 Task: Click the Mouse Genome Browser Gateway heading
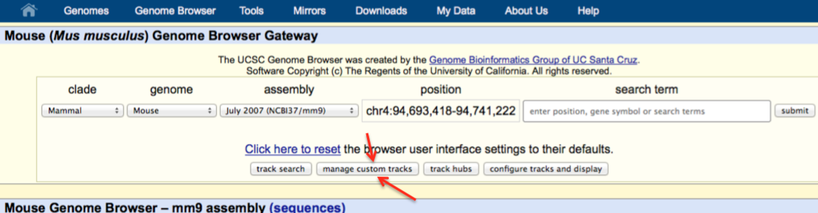click(x=161, y=36)
